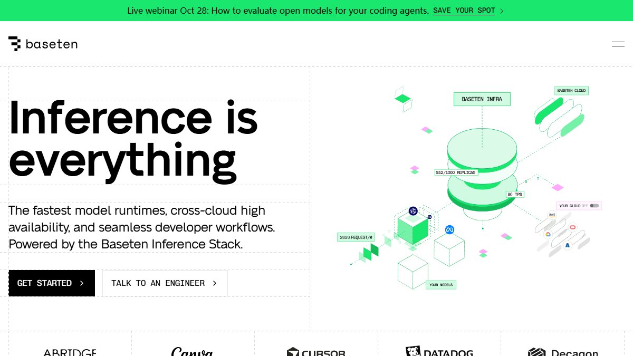Click the GET STARTED button
The height and width of the screenshot is (356, 633).
[x=52, y=283]
